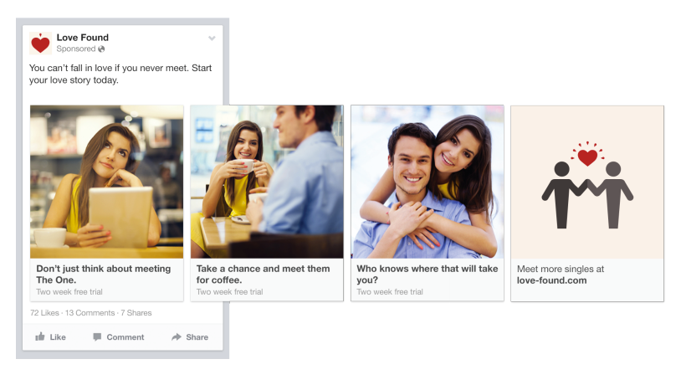Select the woman with tablet carousel image
This screenshot has width=686, height=385.
tap(106, 181)
